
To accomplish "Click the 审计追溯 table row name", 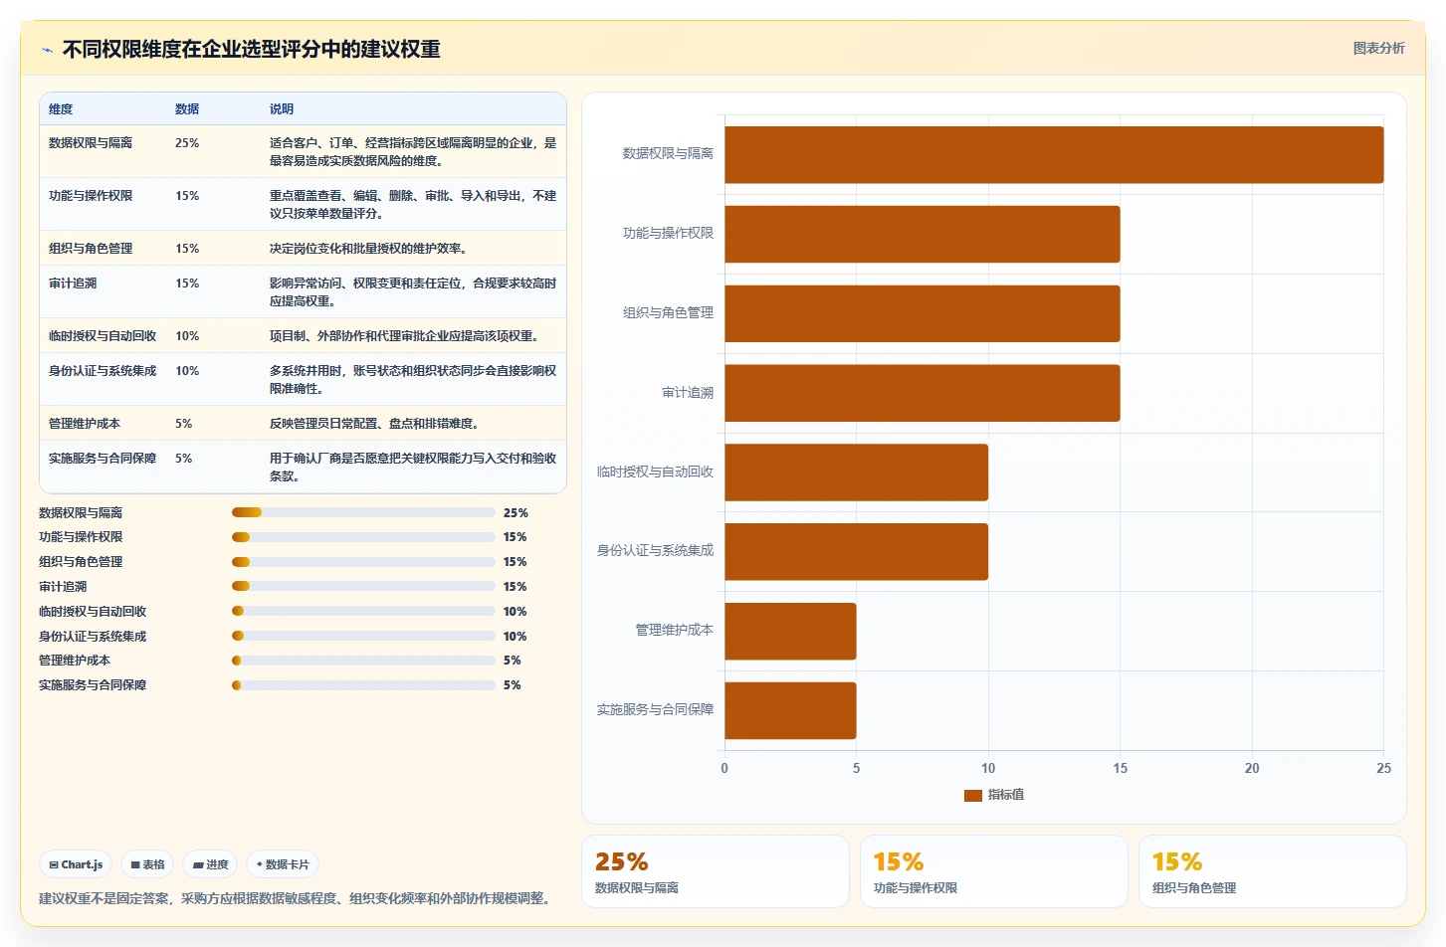I will pos(73,284).
